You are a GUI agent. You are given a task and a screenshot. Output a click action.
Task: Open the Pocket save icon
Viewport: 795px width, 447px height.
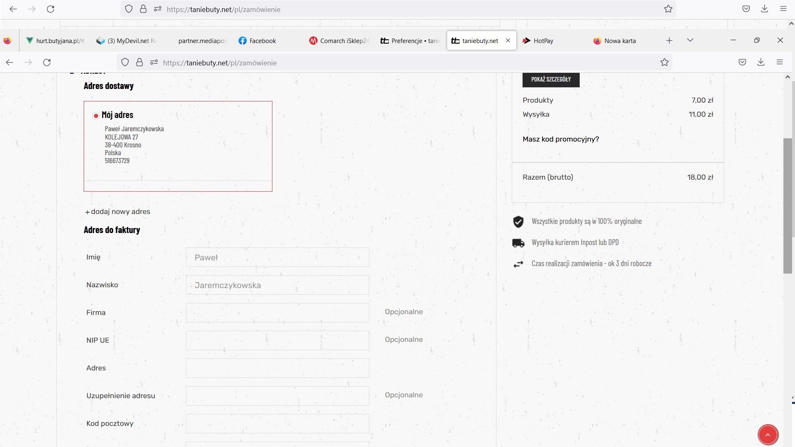click(x=742, y=62)
